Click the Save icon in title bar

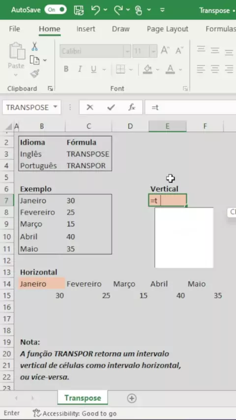coord(79,10)
